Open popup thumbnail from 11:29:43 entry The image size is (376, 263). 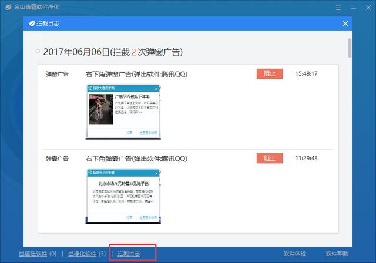[123, 197]
